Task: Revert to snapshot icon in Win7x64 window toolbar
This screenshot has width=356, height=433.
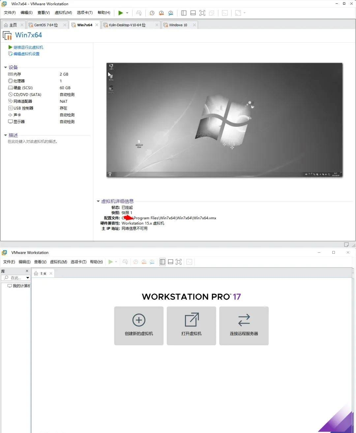Action: pos(161,13)
